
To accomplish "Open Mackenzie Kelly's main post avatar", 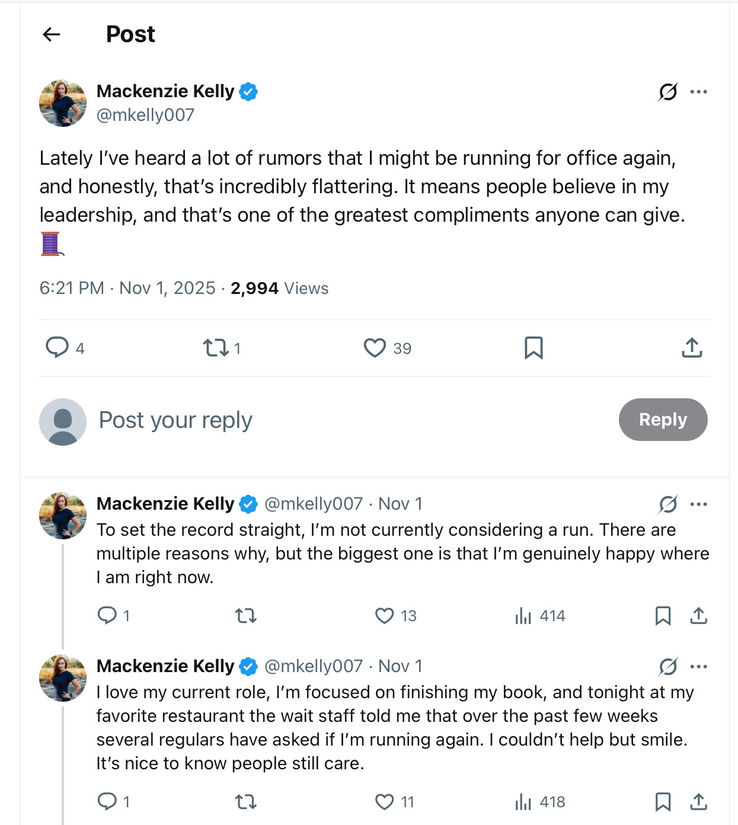I will click(x=63, y=103).
